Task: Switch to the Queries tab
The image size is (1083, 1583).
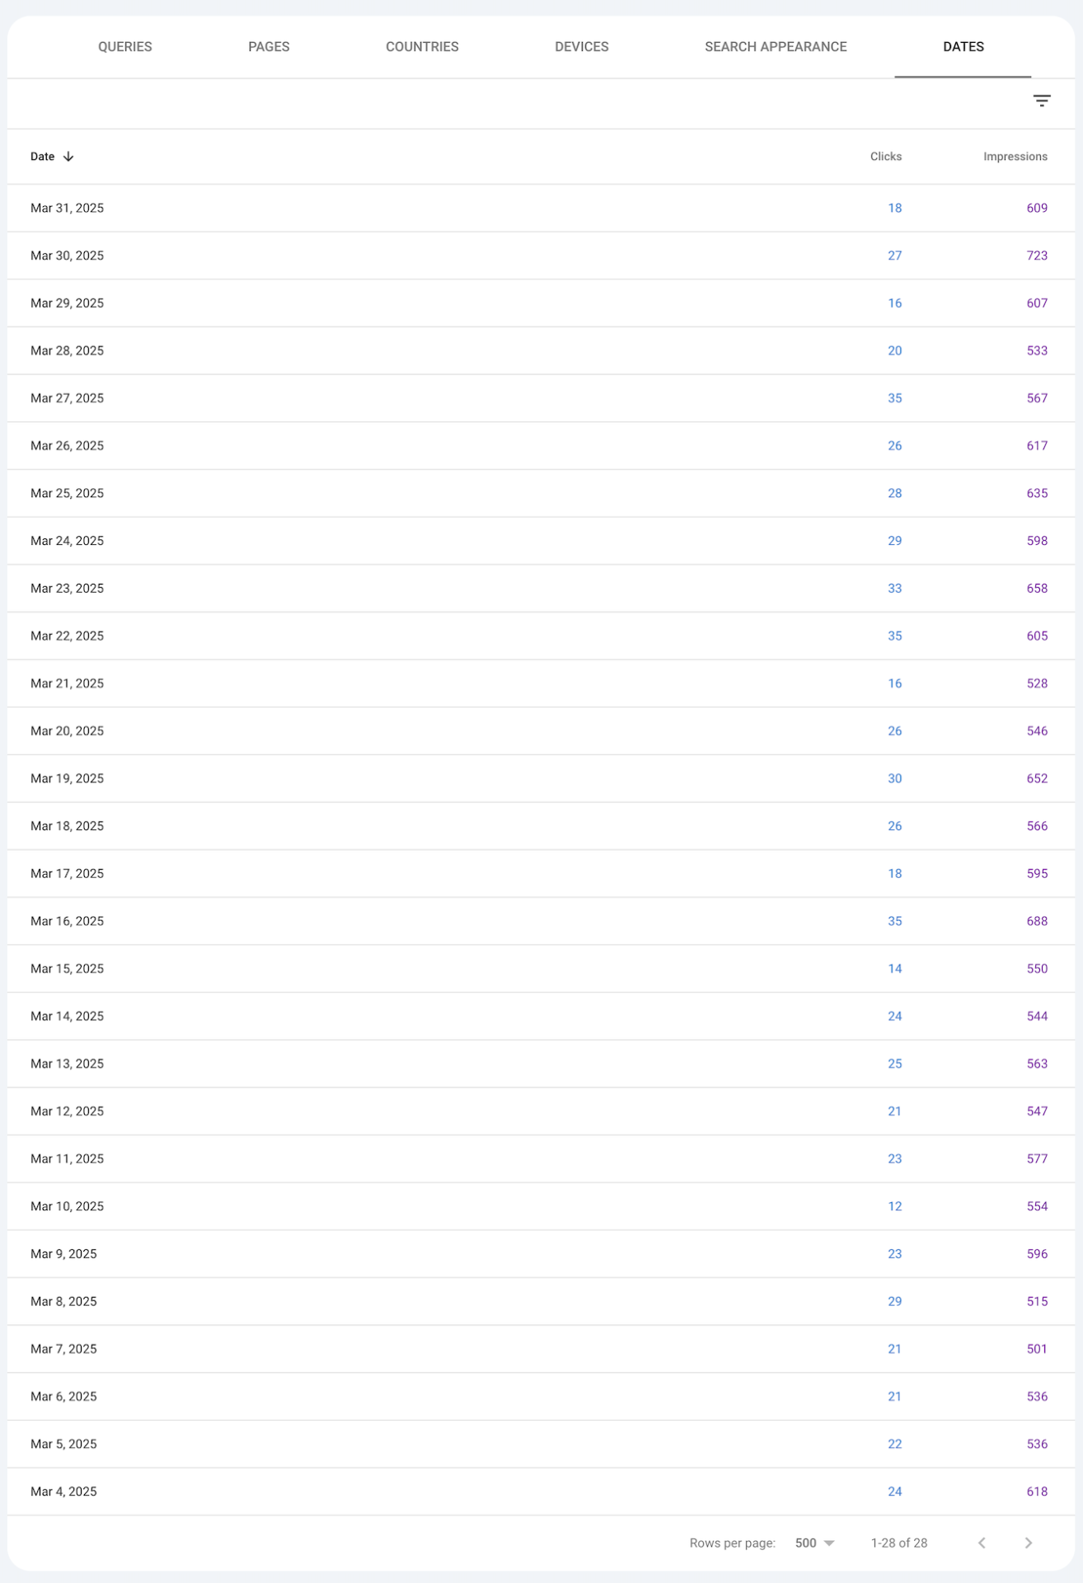Action: coord(124,47)
